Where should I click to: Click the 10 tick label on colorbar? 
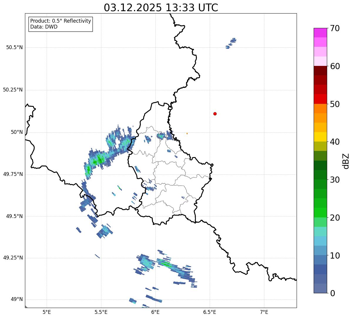click(335, 256)
